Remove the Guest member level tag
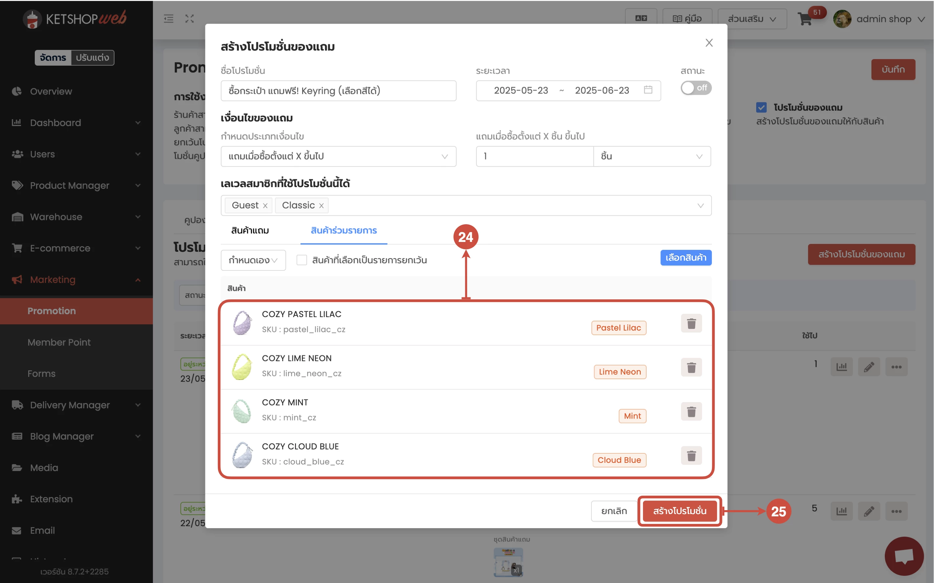 (x=265, y=206)
